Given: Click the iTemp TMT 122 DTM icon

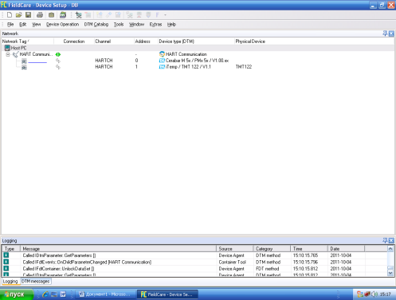Looking at the screenshot, I should point(162,67).
